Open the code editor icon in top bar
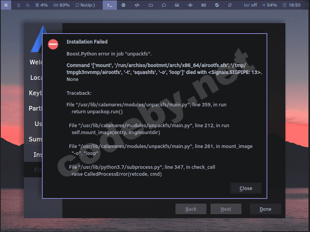 [x=137, y=5]
